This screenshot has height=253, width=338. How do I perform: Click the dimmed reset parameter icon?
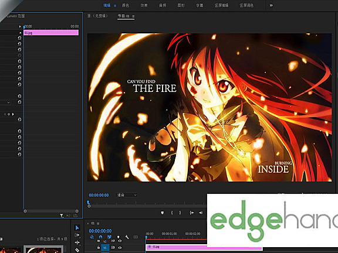tap(19, 55)
